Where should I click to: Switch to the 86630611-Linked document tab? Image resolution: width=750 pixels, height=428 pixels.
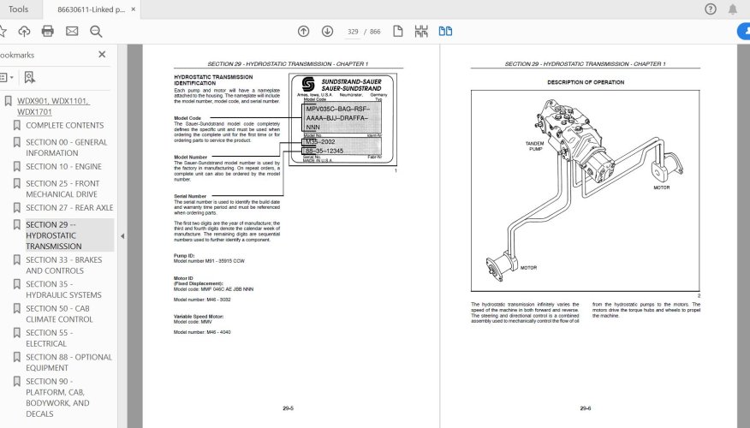tap(91, 9)
